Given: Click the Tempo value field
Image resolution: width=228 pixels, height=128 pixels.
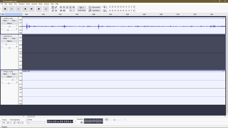Looking at the screenshot, I should [5, 123].
